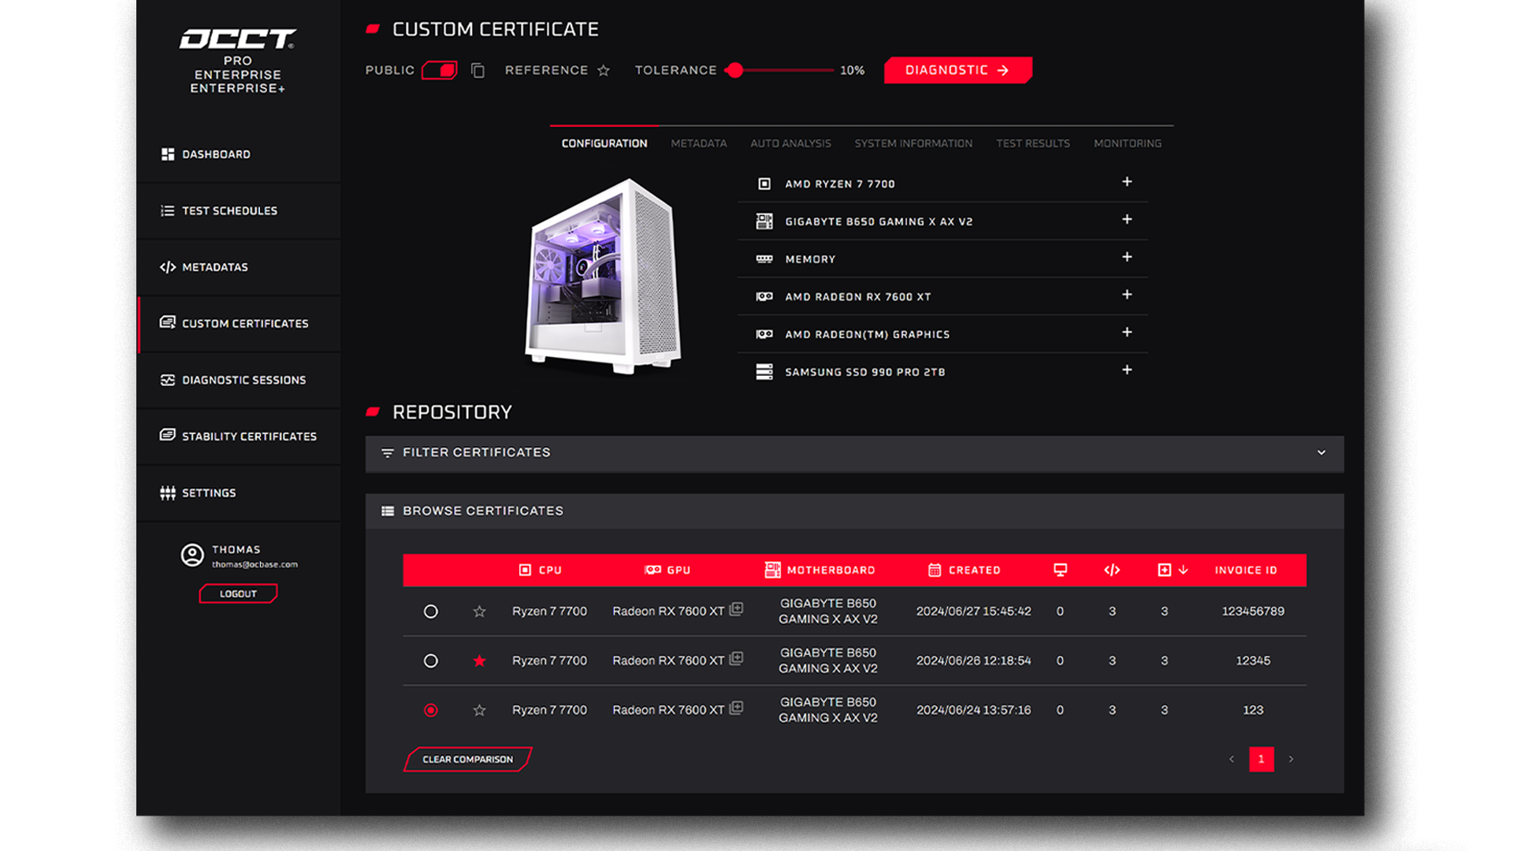Click the Gigabyte B650 motherboard icon
Screen dimensions: 1513x851
(764, 221)
